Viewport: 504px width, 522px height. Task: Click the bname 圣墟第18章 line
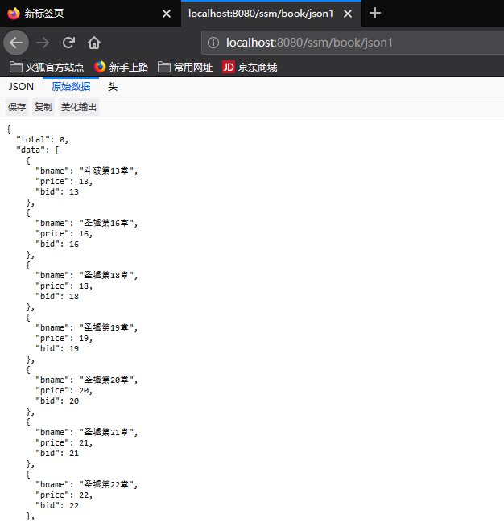pos(87,275)
